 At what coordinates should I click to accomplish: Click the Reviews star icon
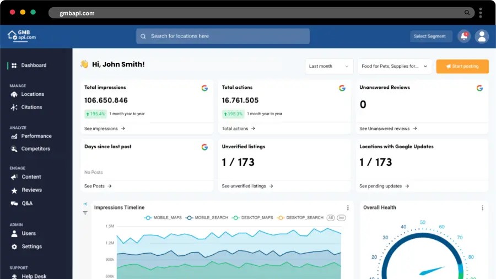14,190
